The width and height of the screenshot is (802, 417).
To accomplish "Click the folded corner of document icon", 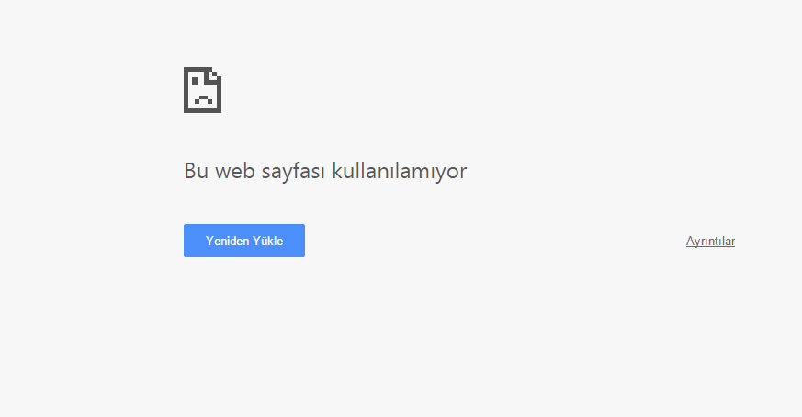I will [x=213, y=75].
